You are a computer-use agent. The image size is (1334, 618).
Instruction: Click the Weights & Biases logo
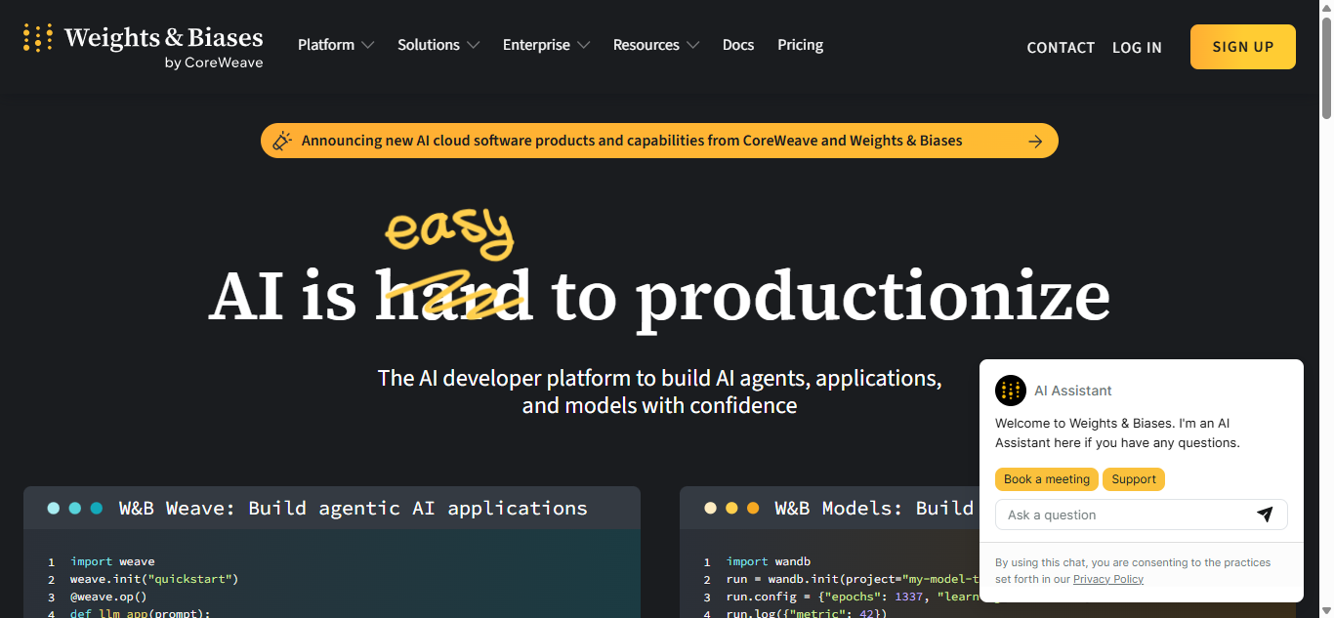144,46
